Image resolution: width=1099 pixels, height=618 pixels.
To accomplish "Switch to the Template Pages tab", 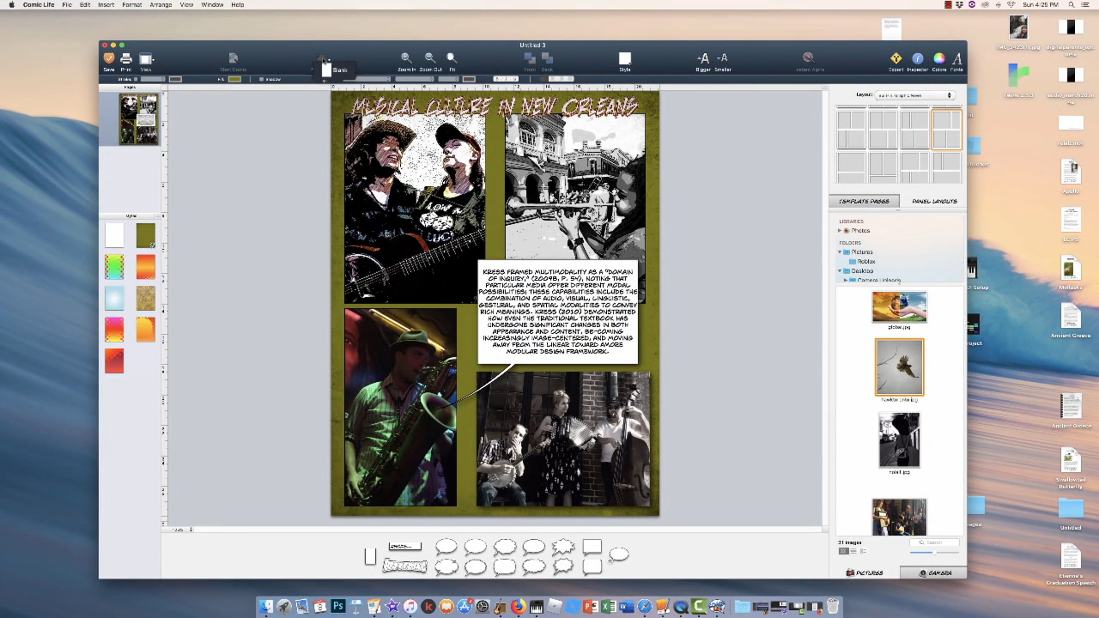I will [864, 201].
